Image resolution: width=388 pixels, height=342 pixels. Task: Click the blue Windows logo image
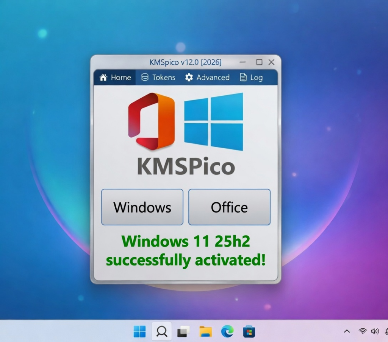tap(214, 121)
